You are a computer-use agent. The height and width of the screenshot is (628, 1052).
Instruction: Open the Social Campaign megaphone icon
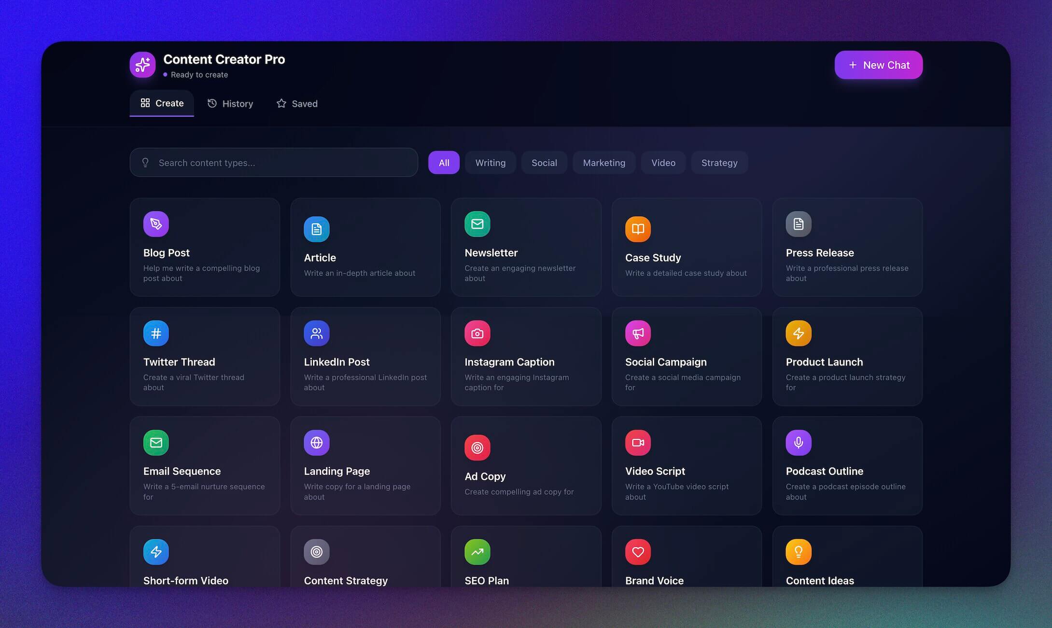(x=638, y=333)
